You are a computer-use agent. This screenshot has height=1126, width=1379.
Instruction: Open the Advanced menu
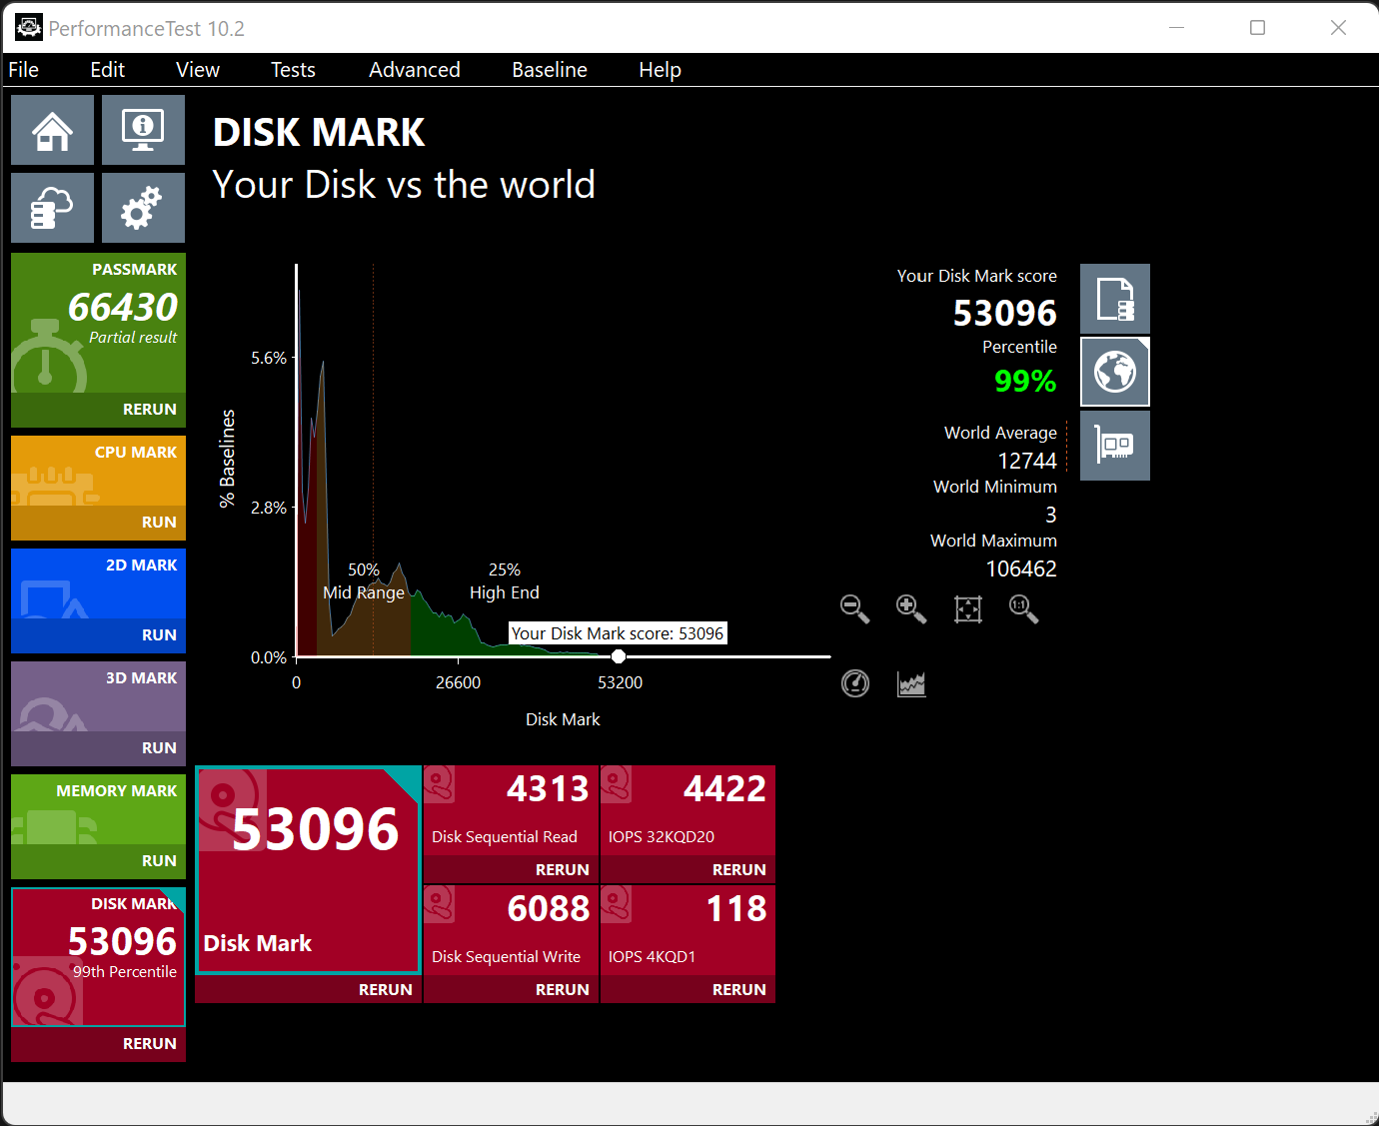(x=414, y=70)
